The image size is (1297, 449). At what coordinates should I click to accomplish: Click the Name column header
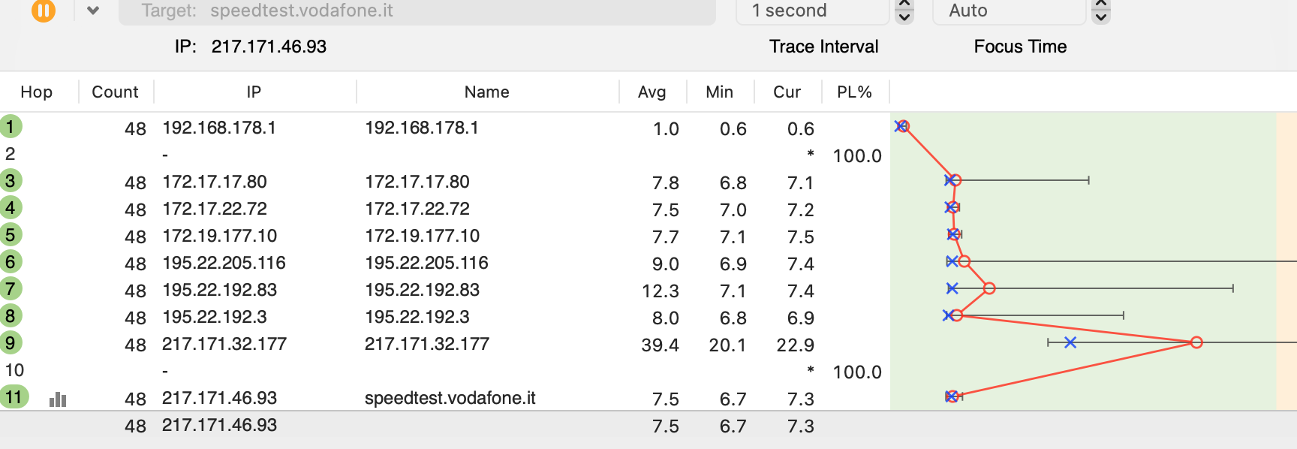tap(486, 92)
